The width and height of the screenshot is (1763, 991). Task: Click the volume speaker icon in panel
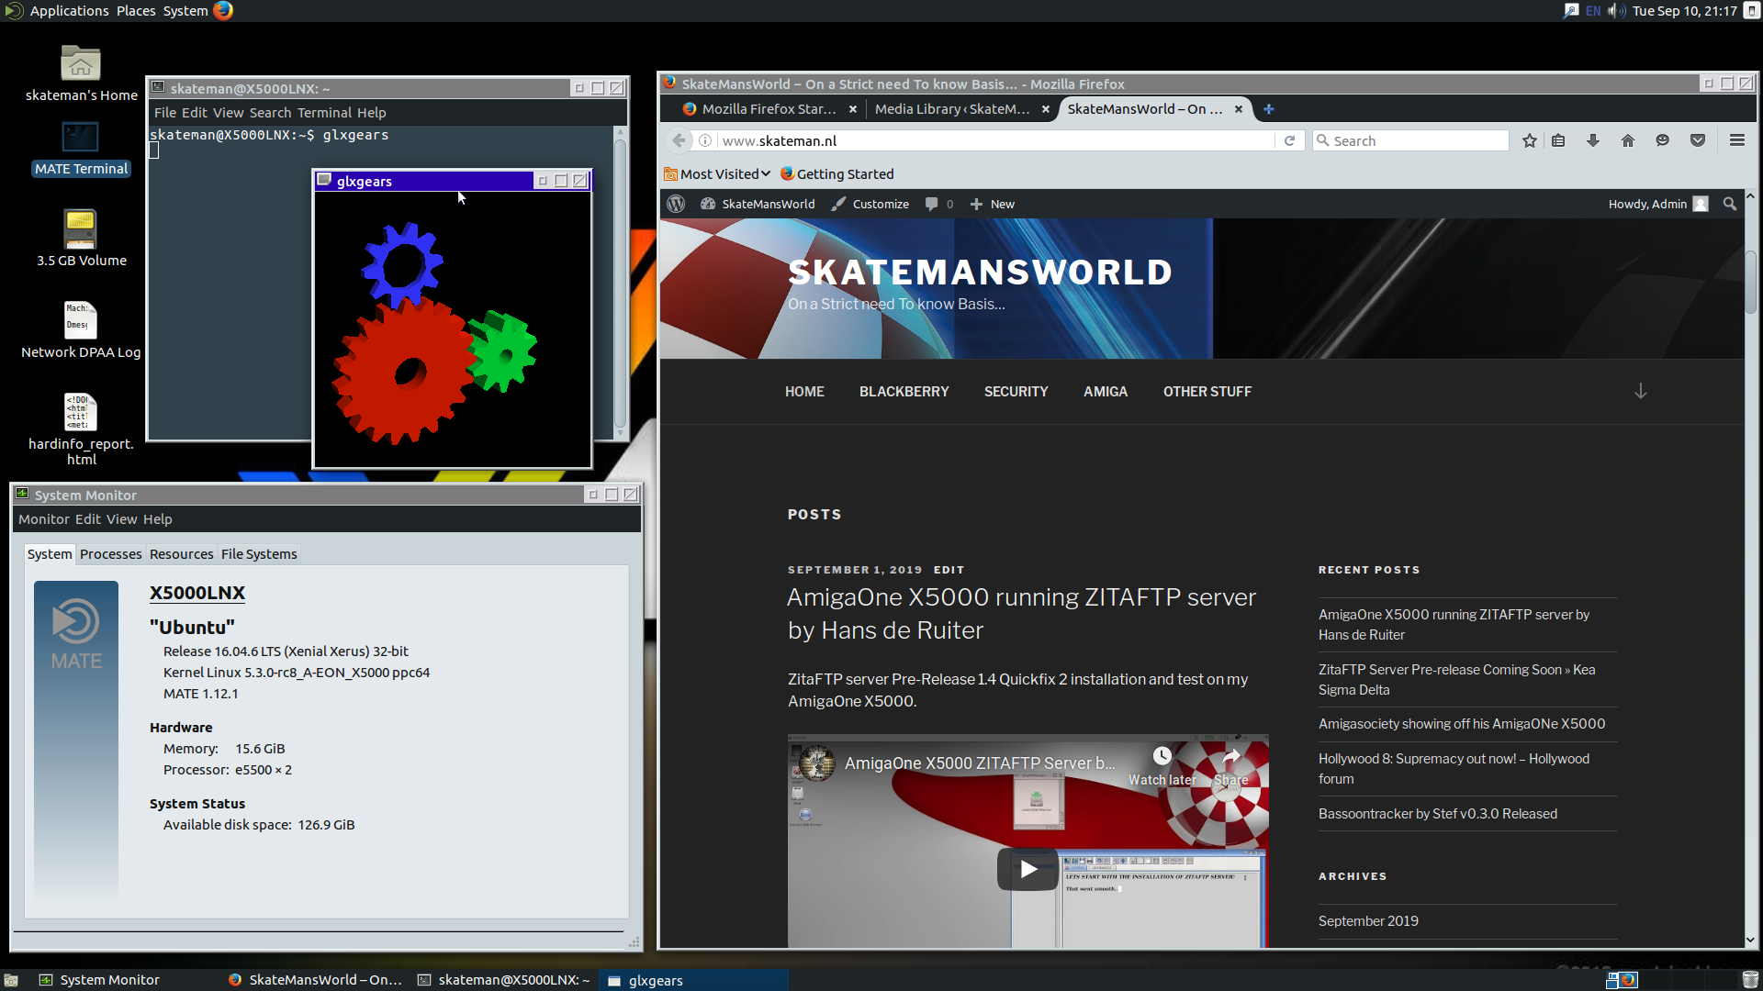coord(1616,11)
